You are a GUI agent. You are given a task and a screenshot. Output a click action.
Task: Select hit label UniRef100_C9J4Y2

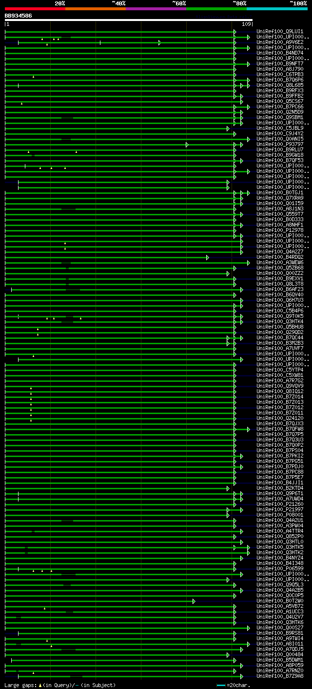[280, 134]
